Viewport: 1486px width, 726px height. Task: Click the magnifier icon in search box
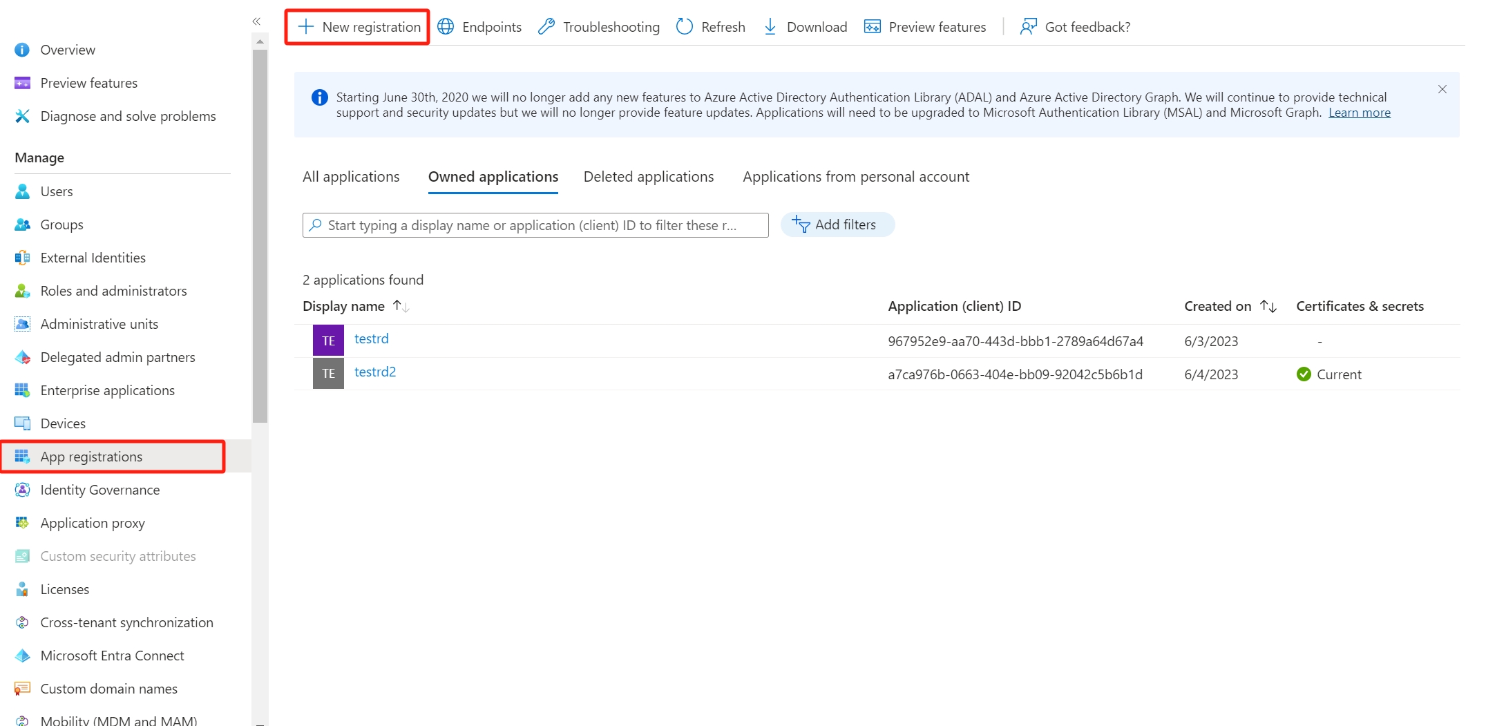tap(315, 225)
